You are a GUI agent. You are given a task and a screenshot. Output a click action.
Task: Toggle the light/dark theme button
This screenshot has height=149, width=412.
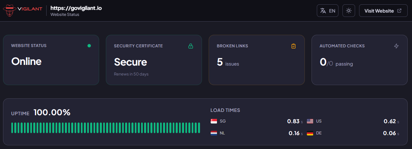pyautogui.click(x=349, y=11)
